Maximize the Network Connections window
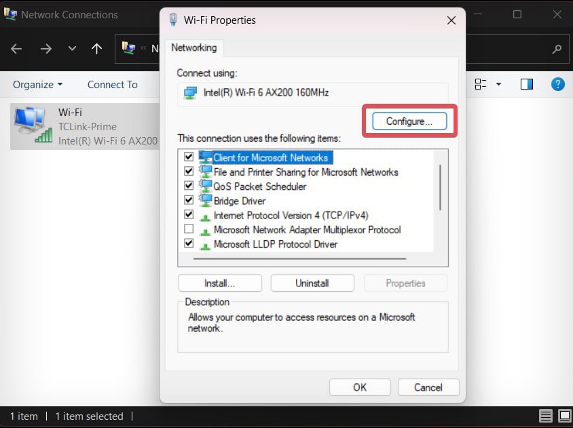 click(517, 14)
